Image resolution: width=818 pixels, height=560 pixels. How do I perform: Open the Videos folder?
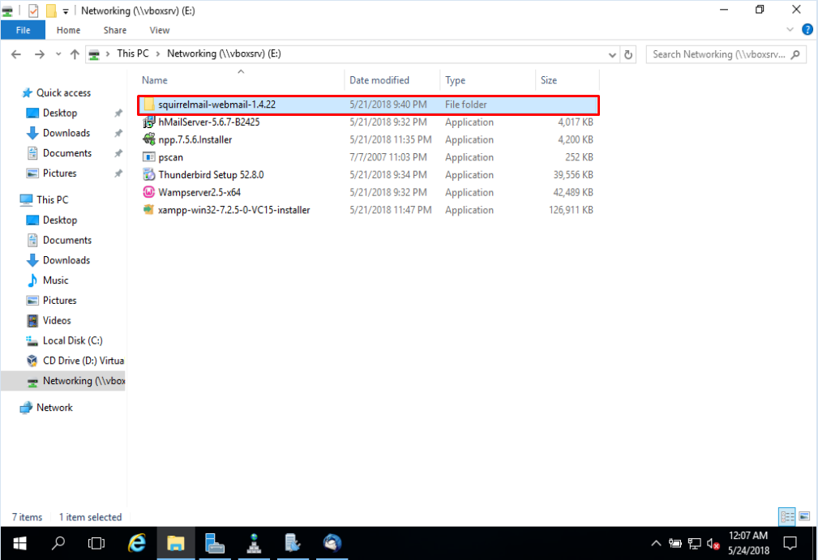pos(56,321)
